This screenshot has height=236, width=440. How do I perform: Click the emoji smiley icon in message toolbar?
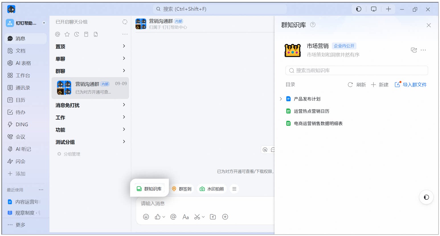[146, 217]
